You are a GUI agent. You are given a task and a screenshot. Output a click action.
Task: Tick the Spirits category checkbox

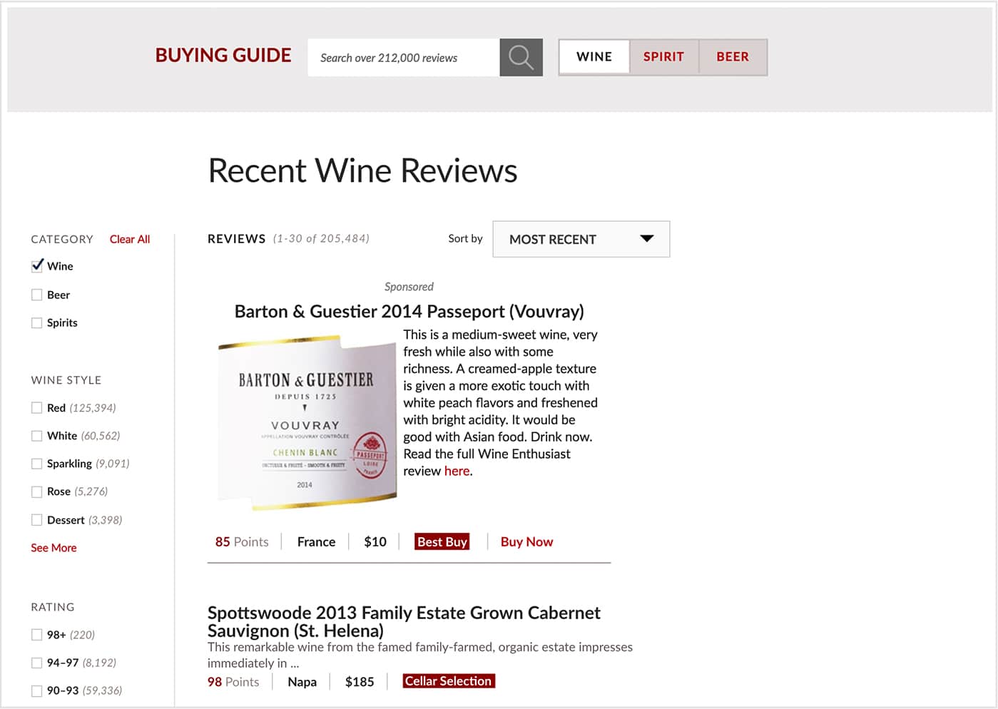point(37,322)
